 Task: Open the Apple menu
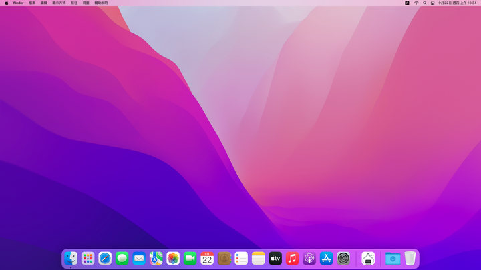(x=7, y=3)
